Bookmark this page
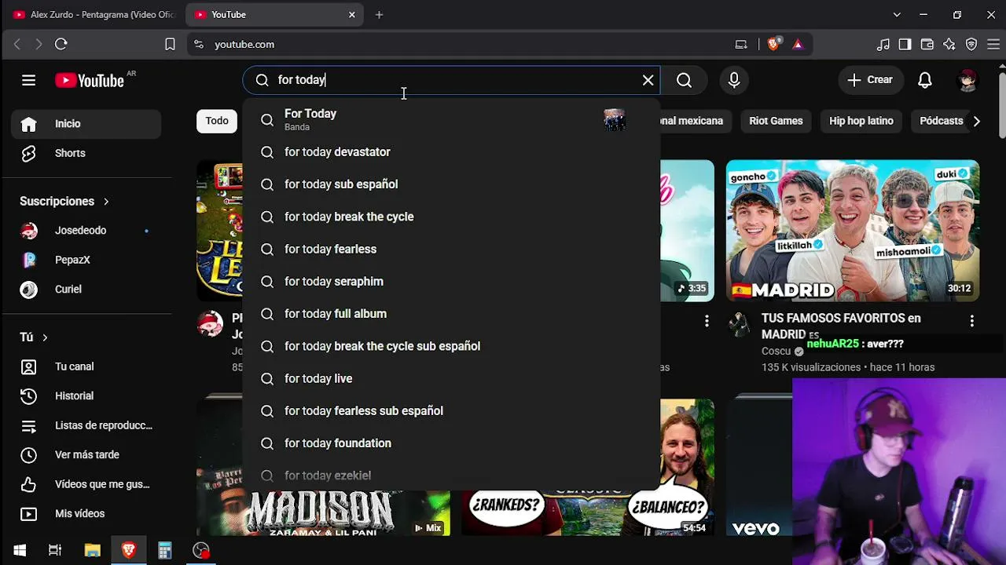Screen dimensions: 1006x565 (170, 45)
